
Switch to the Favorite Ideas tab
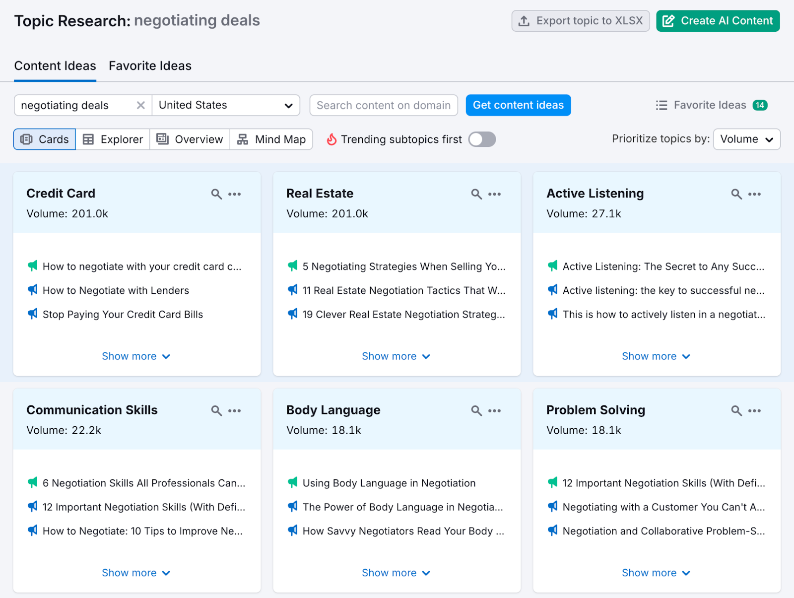pyautogui.click(x=150, y=66)
